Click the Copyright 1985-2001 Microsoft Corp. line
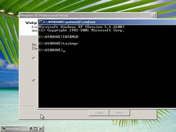Screen dimensions: 176x132 (81, 30)
